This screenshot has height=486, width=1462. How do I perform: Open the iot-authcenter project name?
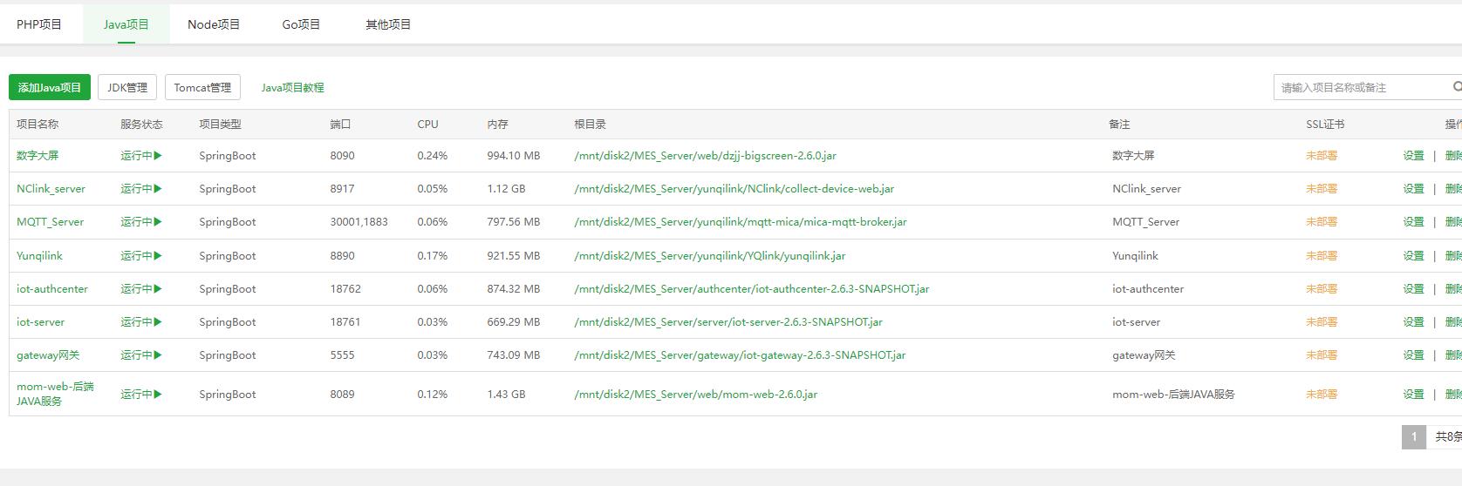click(52, 288)
